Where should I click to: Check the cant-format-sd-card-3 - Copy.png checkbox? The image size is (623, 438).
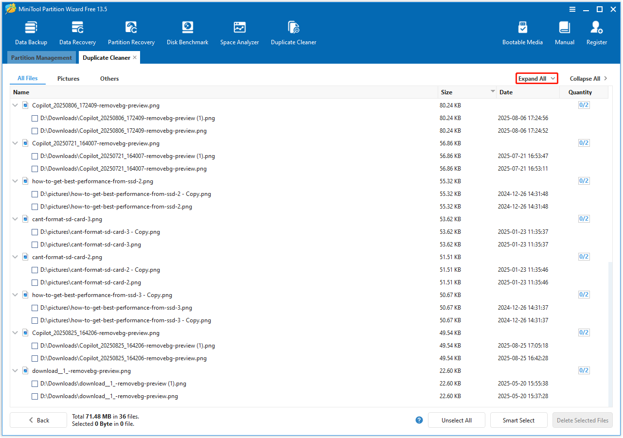coord(35,232)
